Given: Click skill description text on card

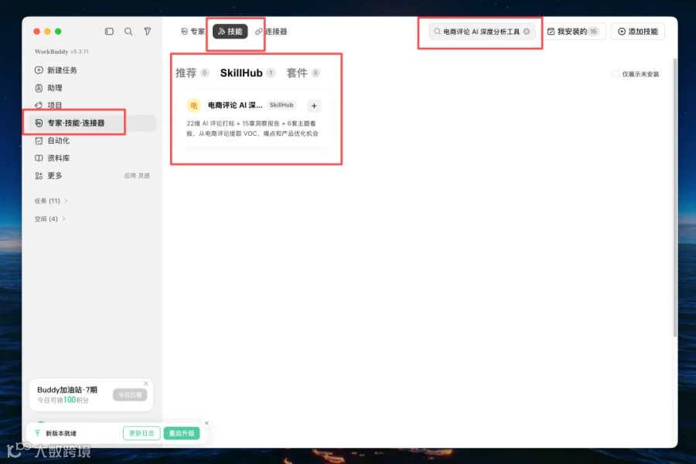Looking at the screenshot, I should pyautogui.click(x=252, y=128).
